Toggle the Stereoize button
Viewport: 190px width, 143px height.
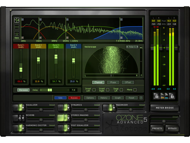point(23,90)
